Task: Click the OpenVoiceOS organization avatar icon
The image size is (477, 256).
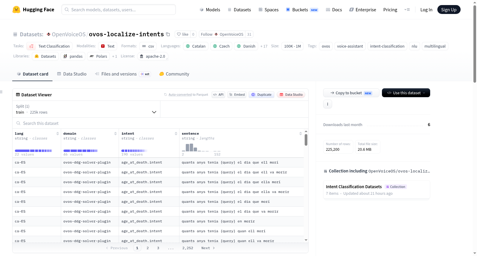Action: (x=49, y=34)
